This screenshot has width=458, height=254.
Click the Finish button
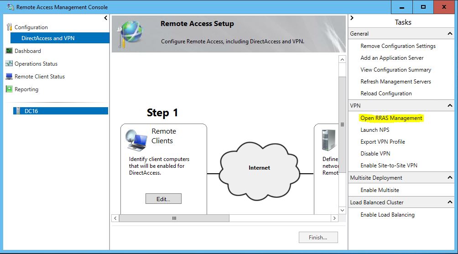(x=318, y=238)
